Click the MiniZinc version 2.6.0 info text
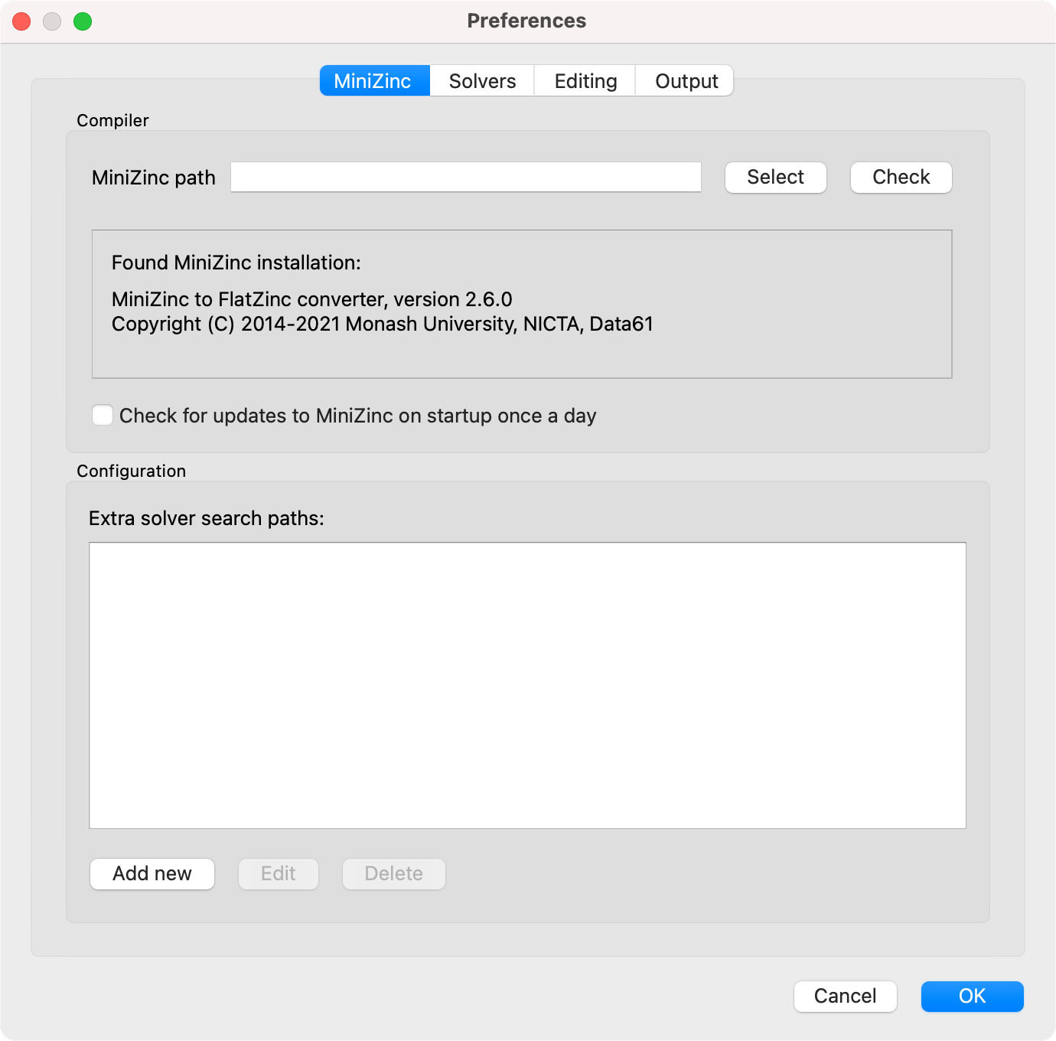This screenshot has width=1056, height=1041. pyautogui.click(x=311, y=299)
